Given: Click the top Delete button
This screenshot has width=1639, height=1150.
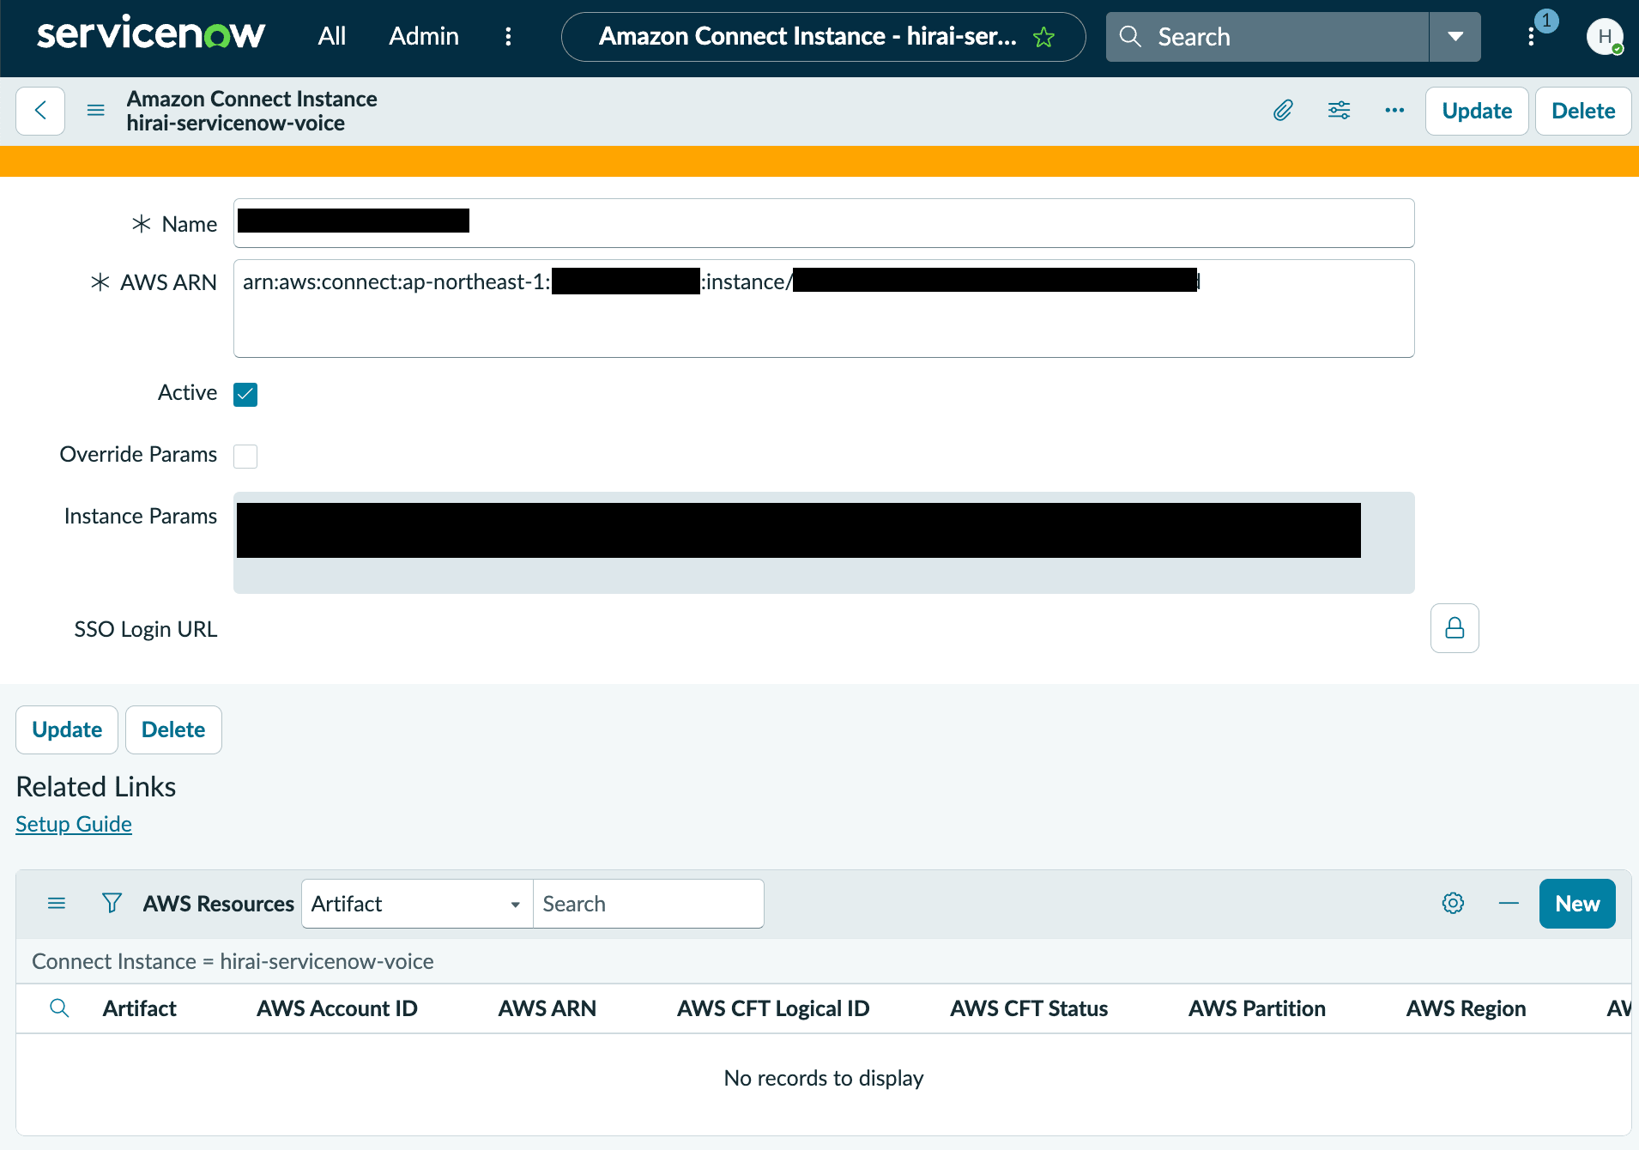Looking at the screenshot, I should click(1583, 111).
